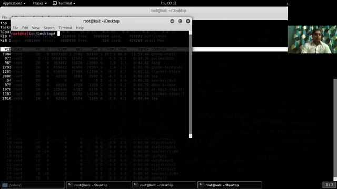
Task: Click the front terminal's vertical scrollbar
Action: pos(190,85)
